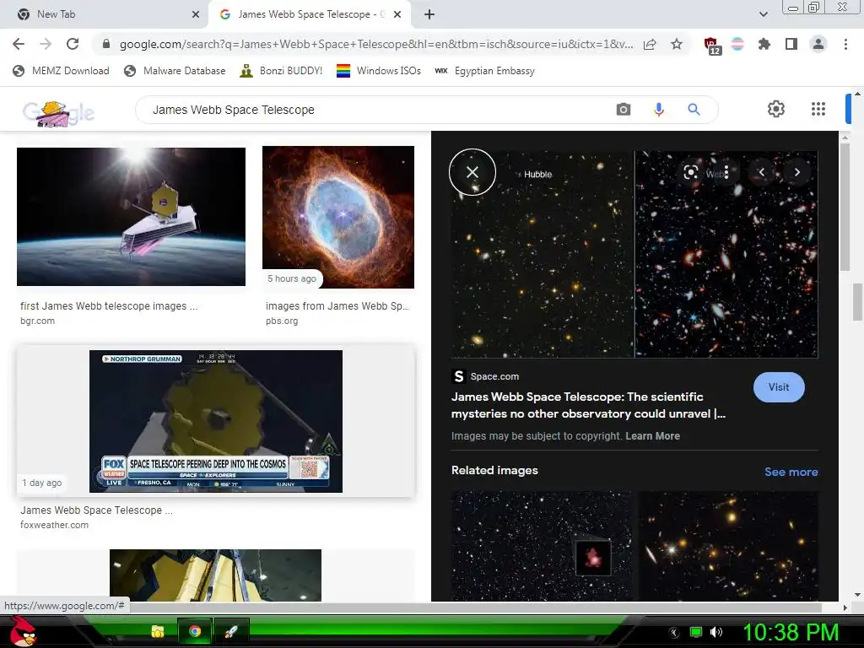This screenshot has width=864, height=648.
Task: Click the horizontal scrollbar right arrow
Action: 845,607
